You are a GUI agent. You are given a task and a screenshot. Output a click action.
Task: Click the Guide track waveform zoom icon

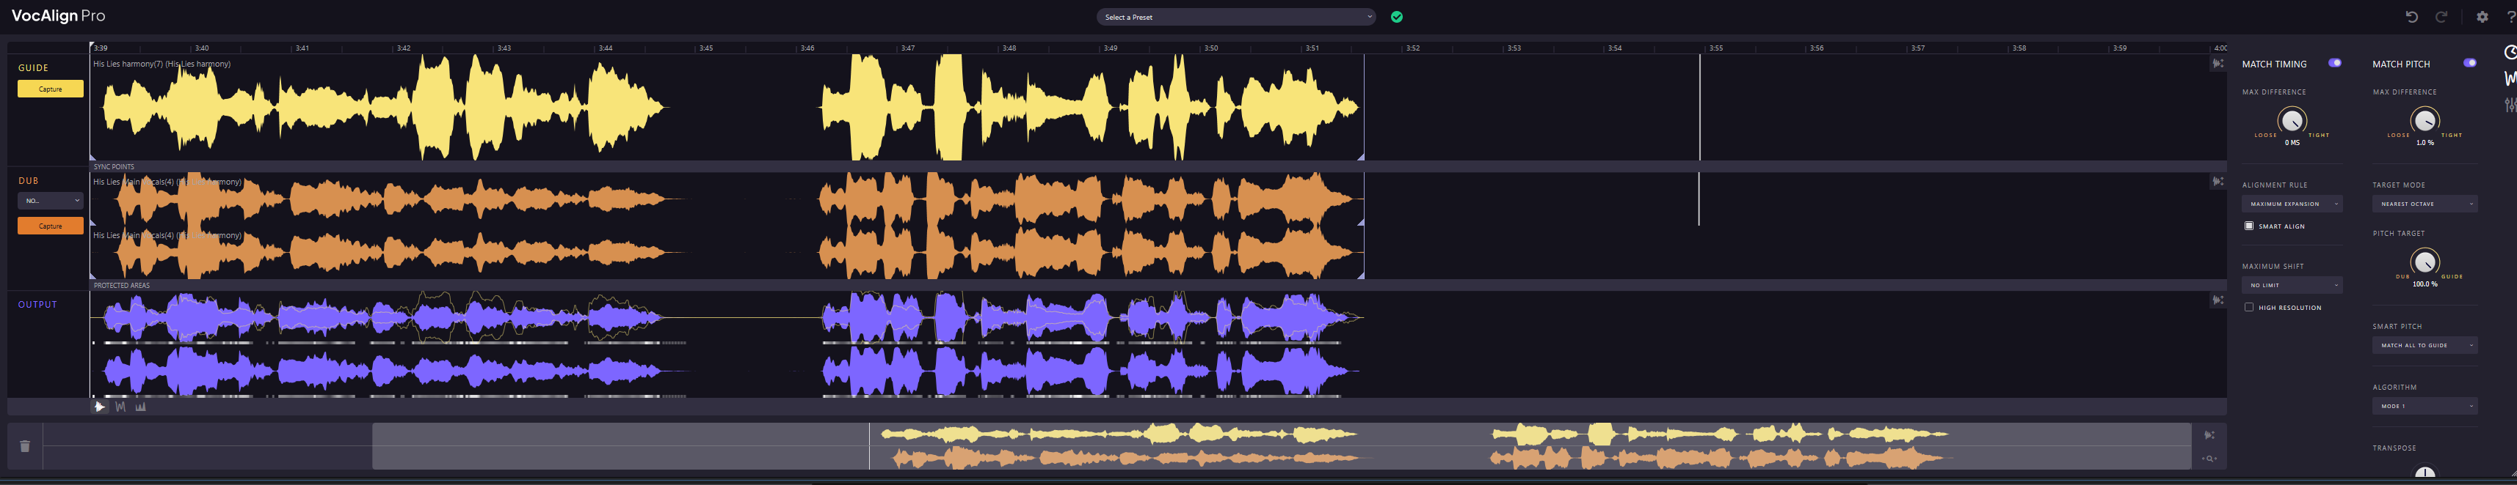tap(2217, 64)
